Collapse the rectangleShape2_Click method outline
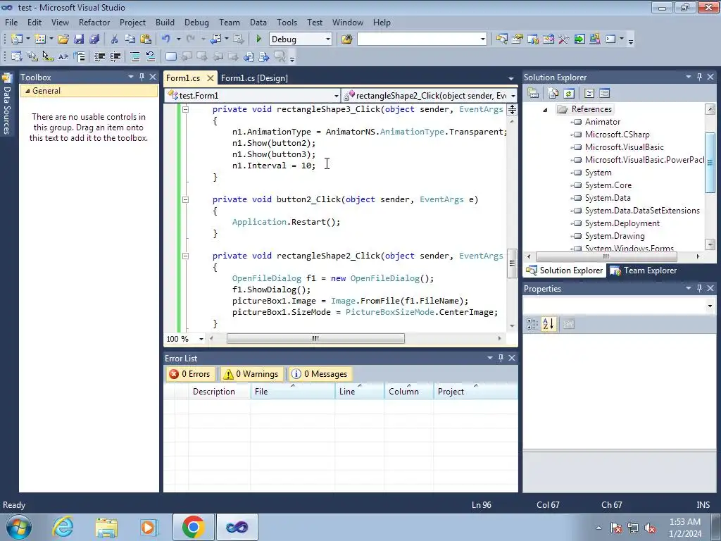The width and height of the screenshot is (721, 541). click(x=185, y=256)
